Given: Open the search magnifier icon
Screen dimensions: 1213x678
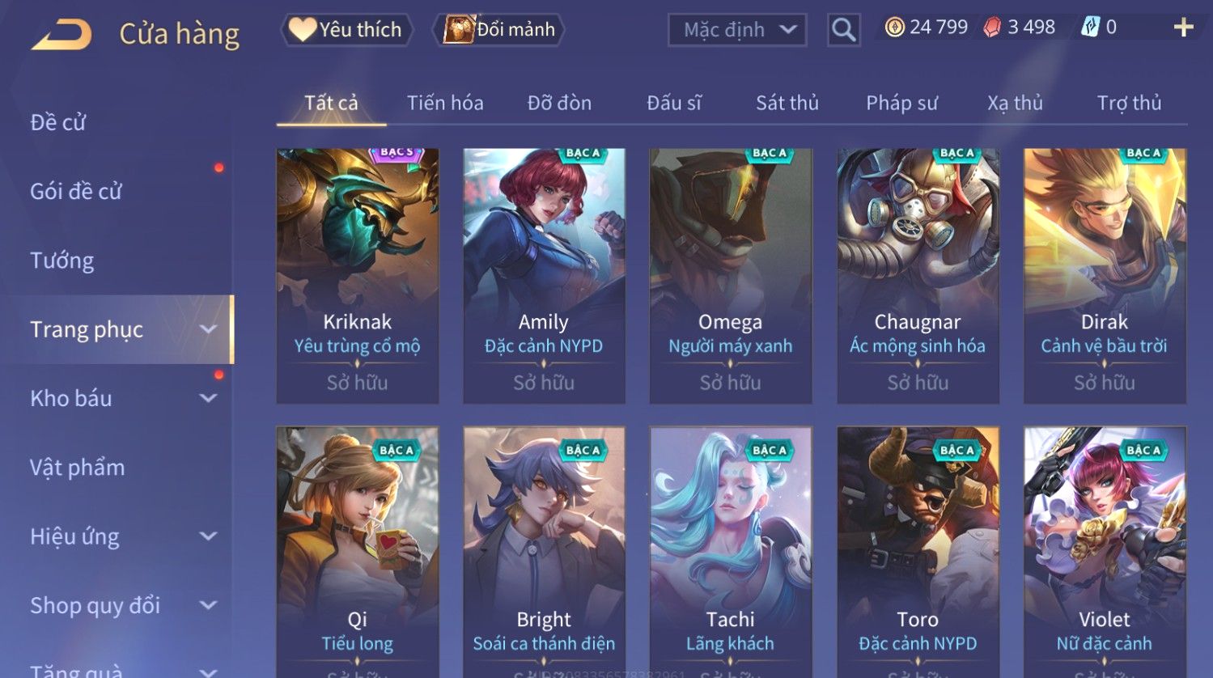Looking at the screenshot, I should pos(843,30).
